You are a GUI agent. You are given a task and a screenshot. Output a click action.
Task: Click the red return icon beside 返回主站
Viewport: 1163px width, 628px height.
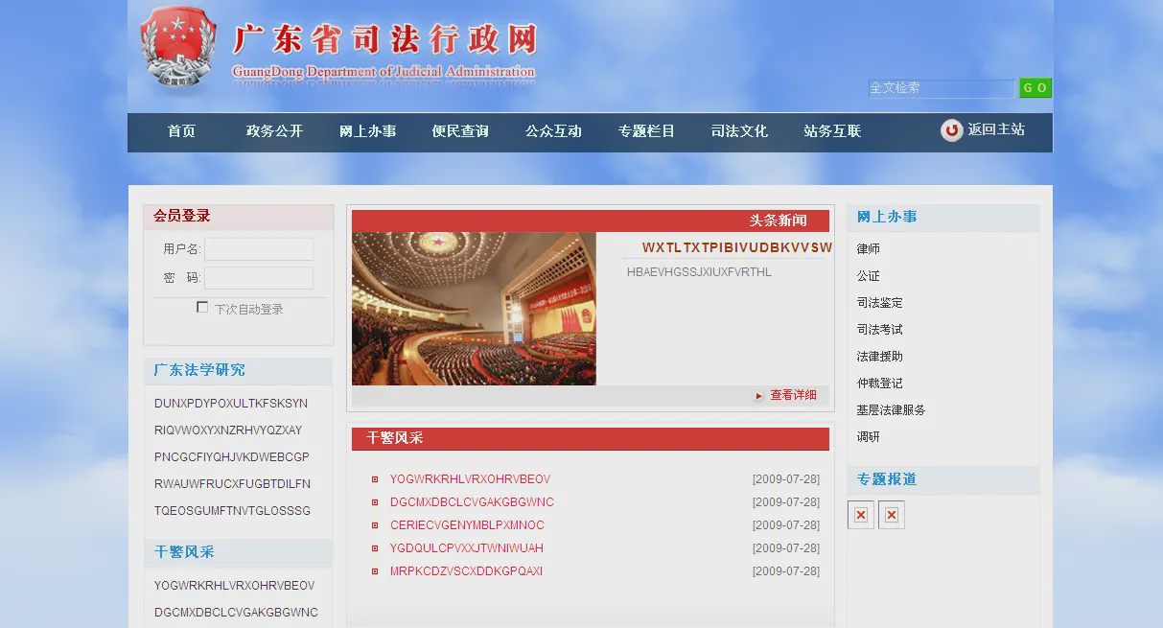[951, 130]
